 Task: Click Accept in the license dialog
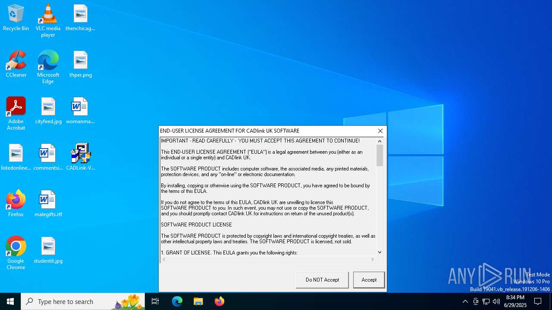pyautogui.click(x=369, y=280)
